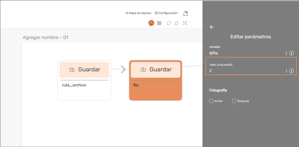This screenshot has width=299, height=147.
Task: Open the three-dot options for Variable
Action: click(x=286, y=53)
